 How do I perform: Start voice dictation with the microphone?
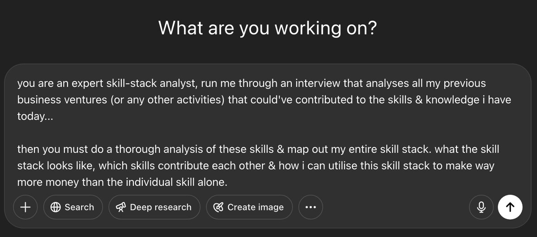[x=482, y=207]
